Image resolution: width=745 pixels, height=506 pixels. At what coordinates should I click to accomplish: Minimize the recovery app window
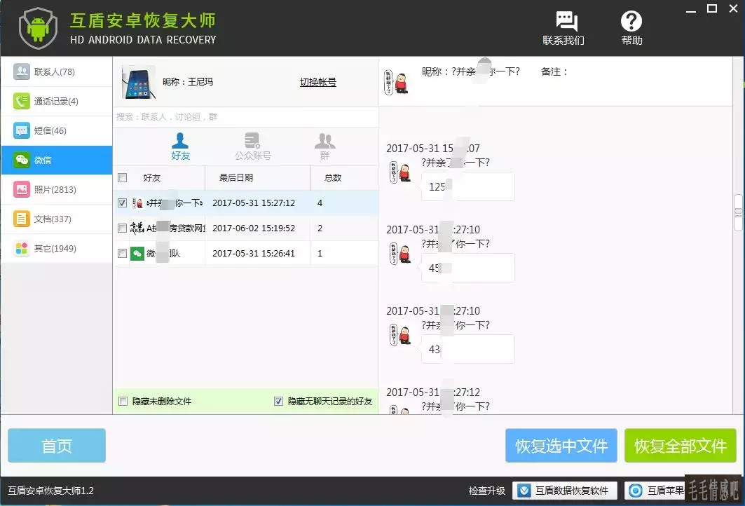point(691,10)
